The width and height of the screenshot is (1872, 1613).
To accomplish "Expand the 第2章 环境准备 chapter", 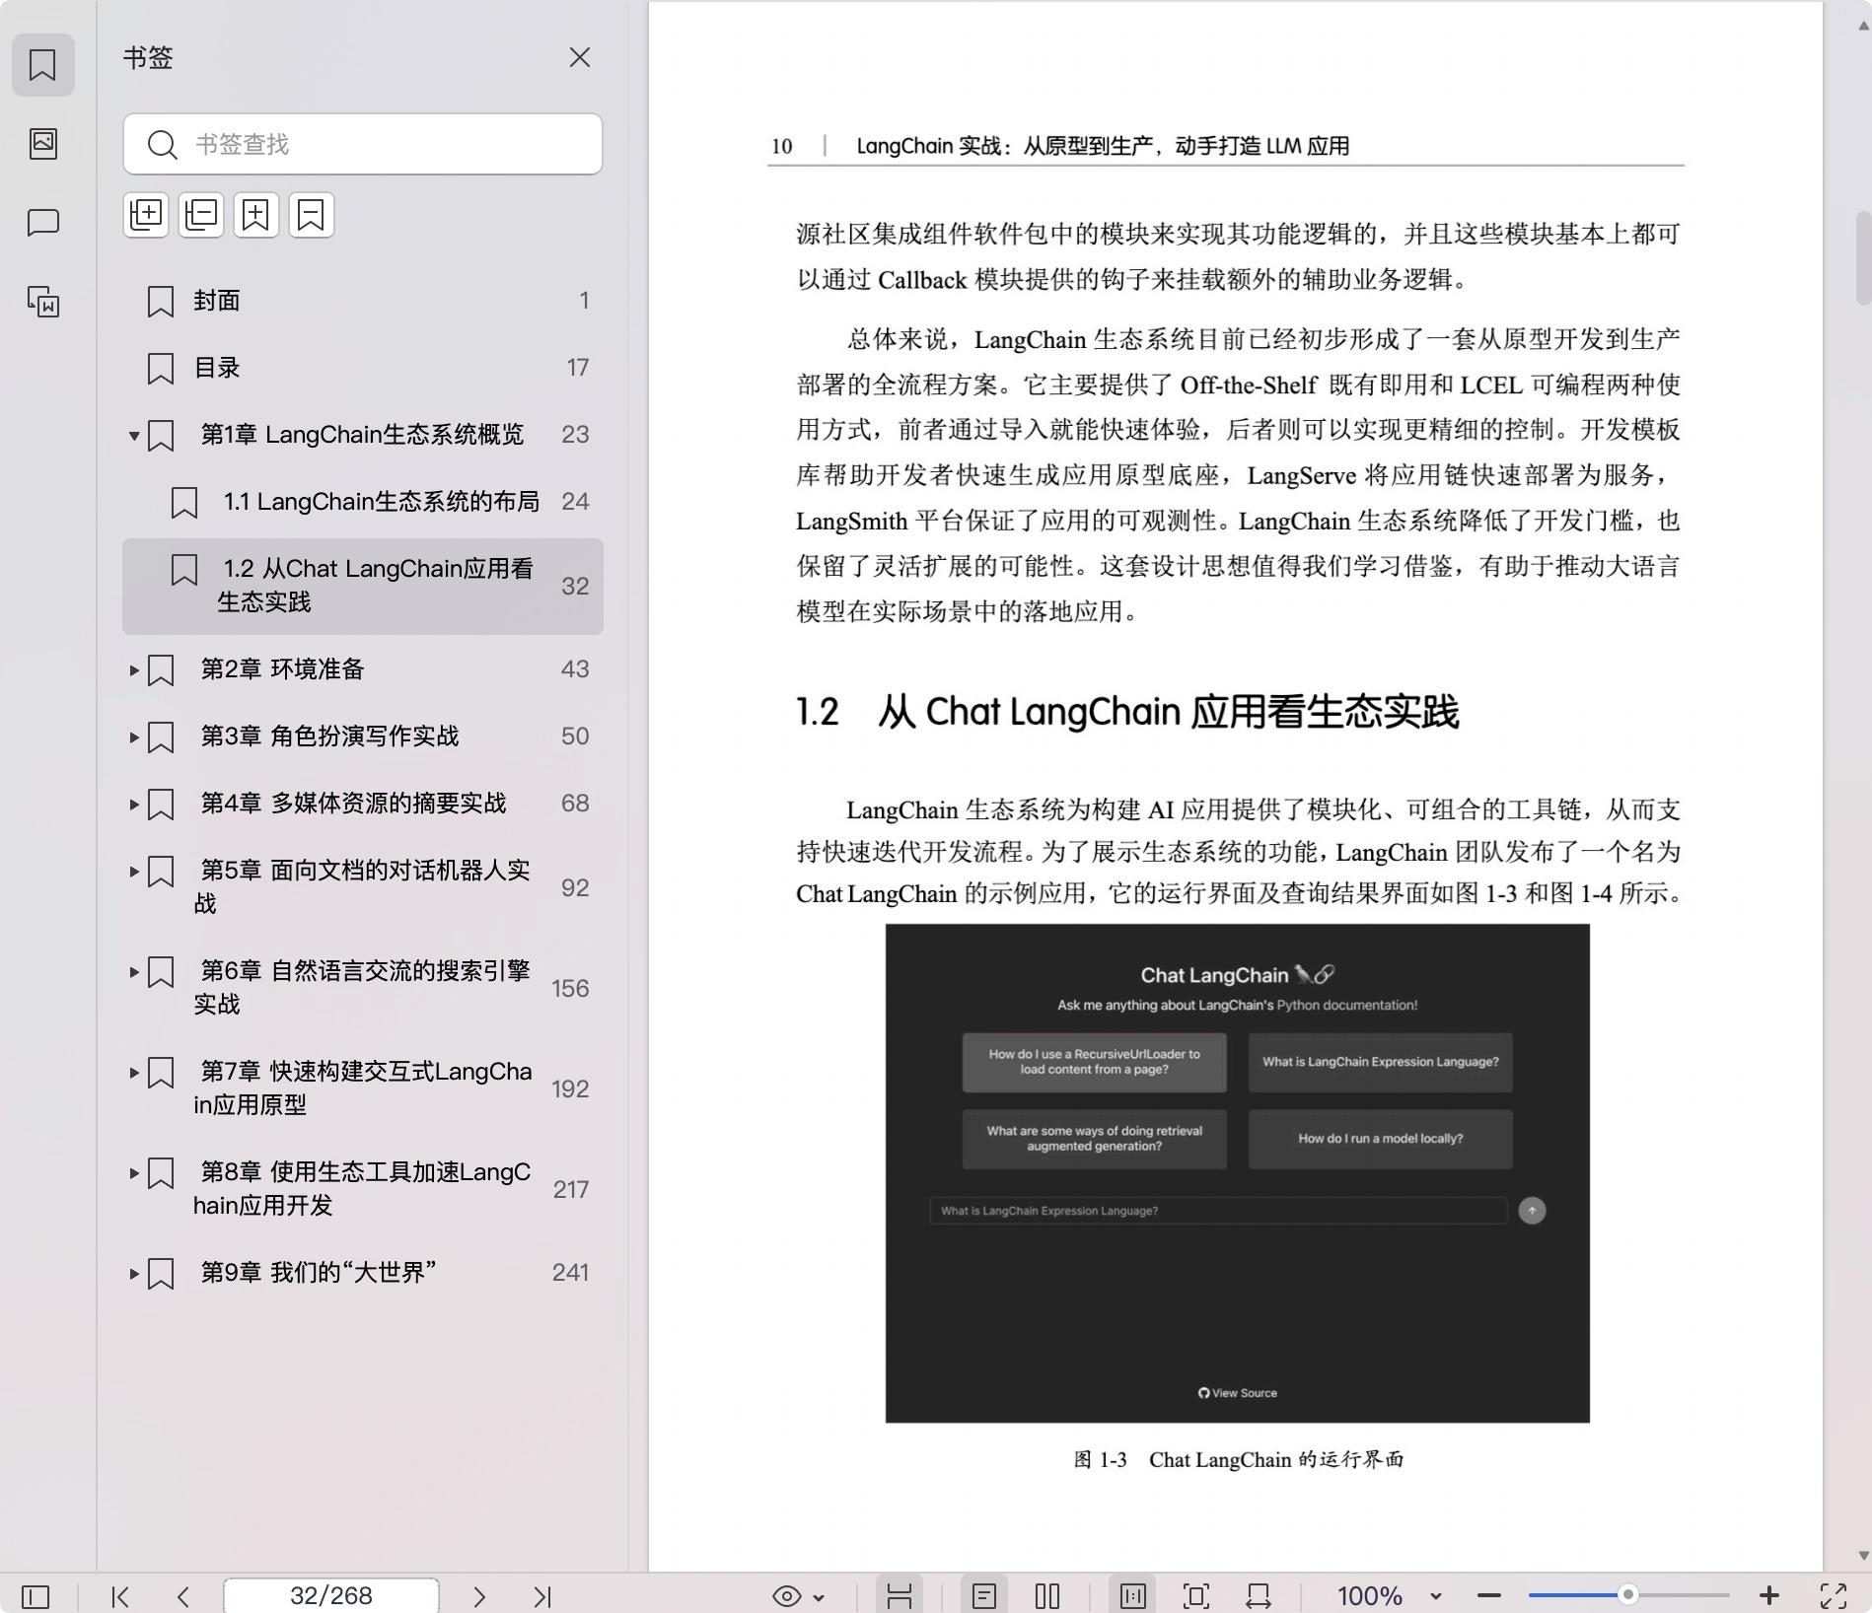I will [134, 670].
